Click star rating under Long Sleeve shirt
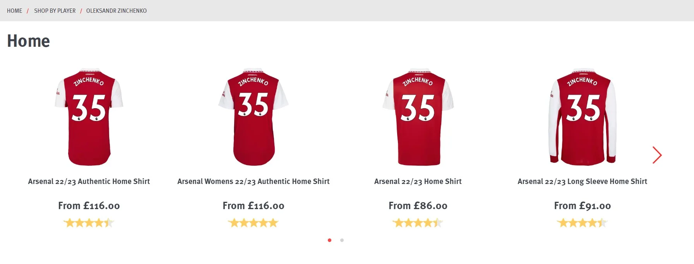The image size is (694, 264). pyautogui.click(x=582, y=223)
